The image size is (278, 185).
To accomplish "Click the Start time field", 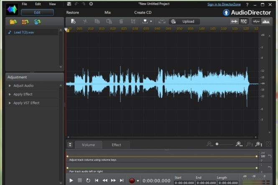I will coord(184,183).
